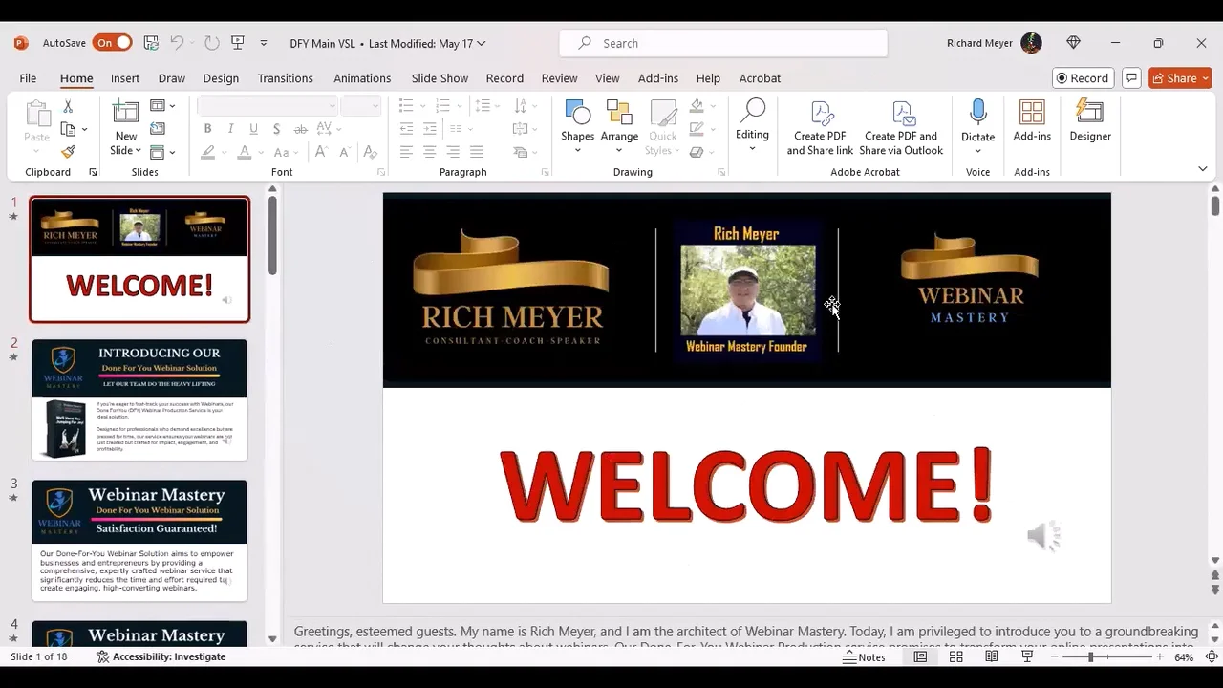Click the Save icon in title bar
Screen dimensions: 1223x688
151,43
